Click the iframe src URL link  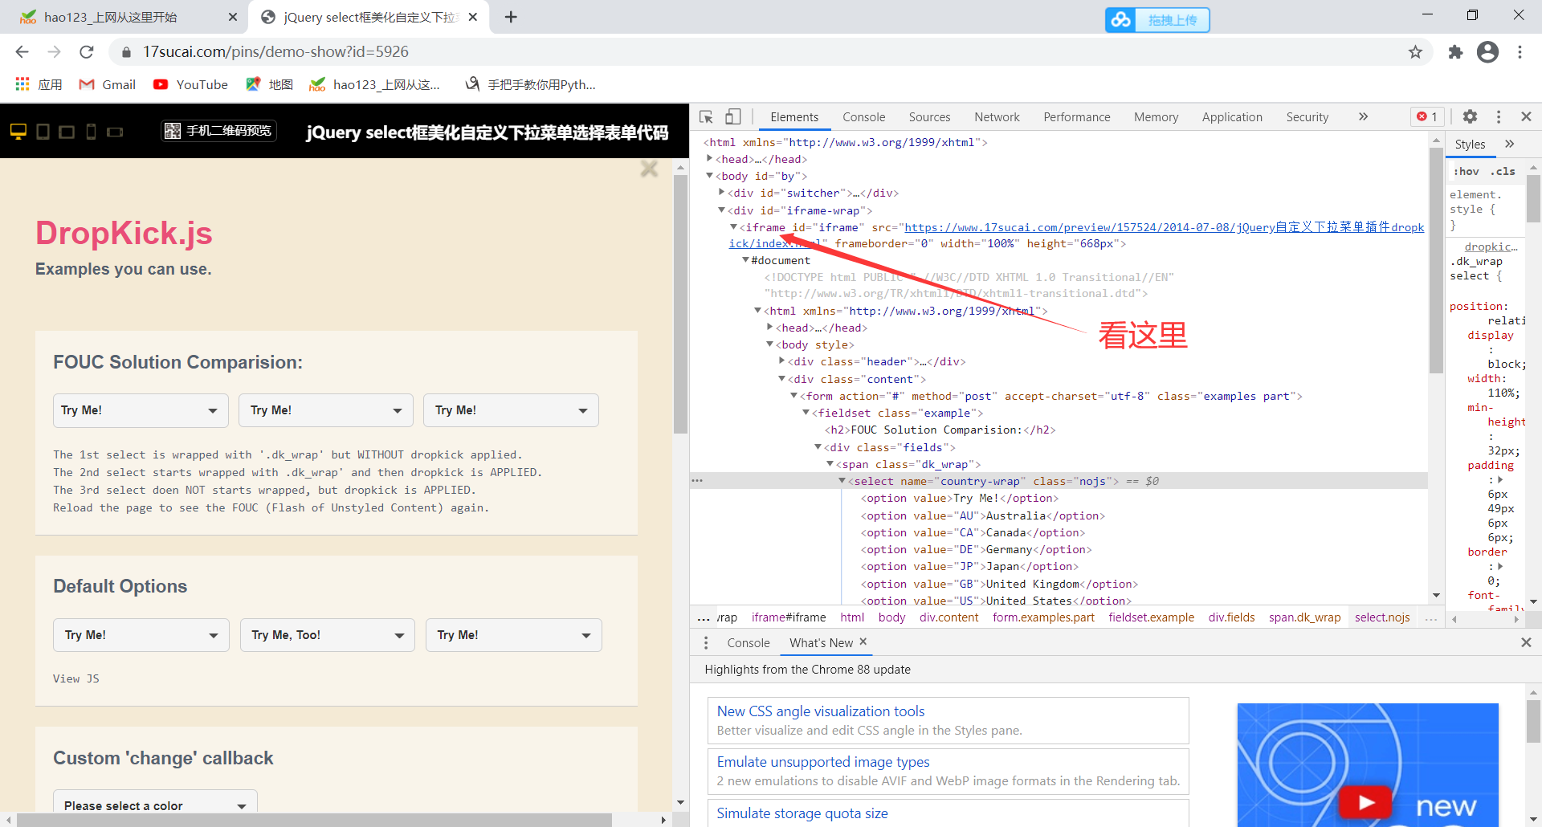1164,228
